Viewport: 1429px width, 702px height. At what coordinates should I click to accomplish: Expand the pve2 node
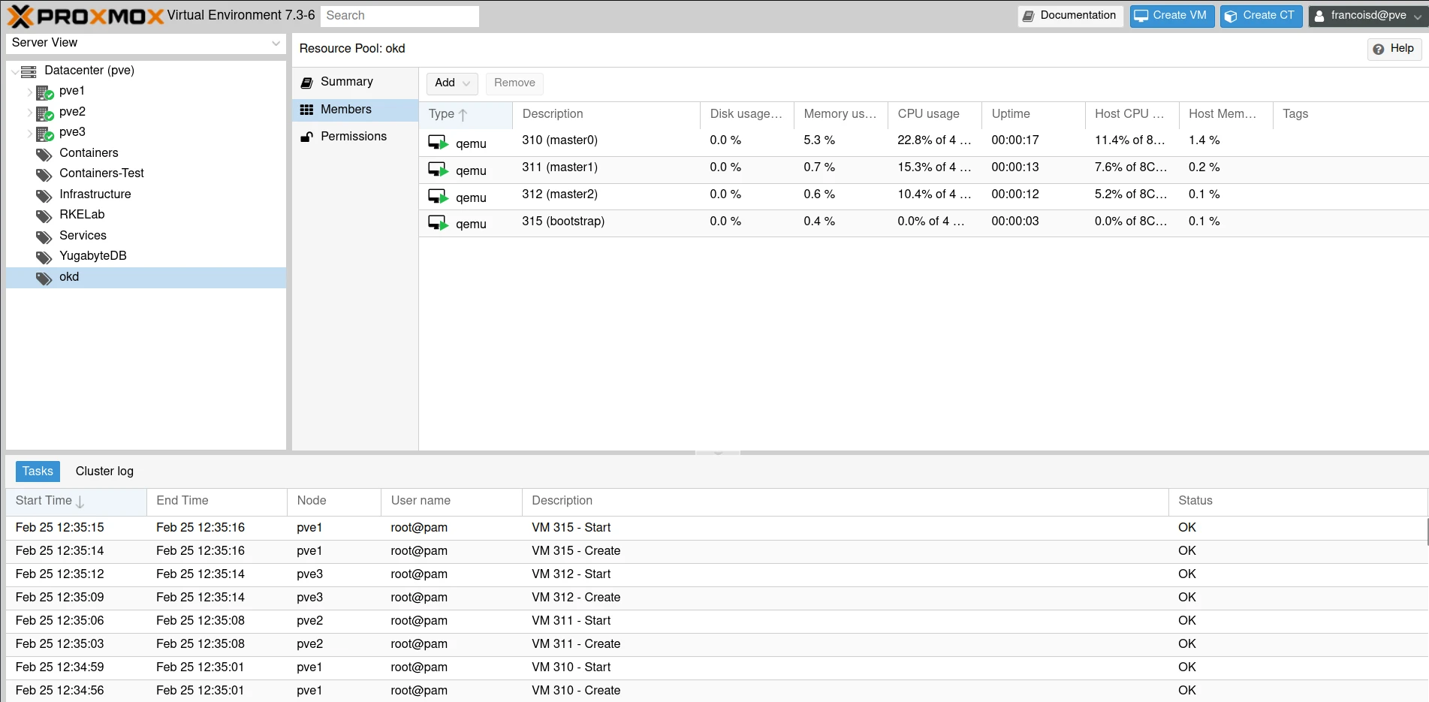(x=30, y=113)
